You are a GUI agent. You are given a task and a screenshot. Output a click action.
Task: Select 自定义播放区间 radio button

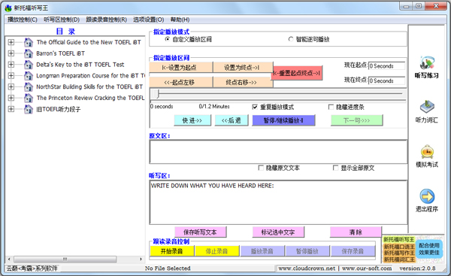(x=167, y=39)
